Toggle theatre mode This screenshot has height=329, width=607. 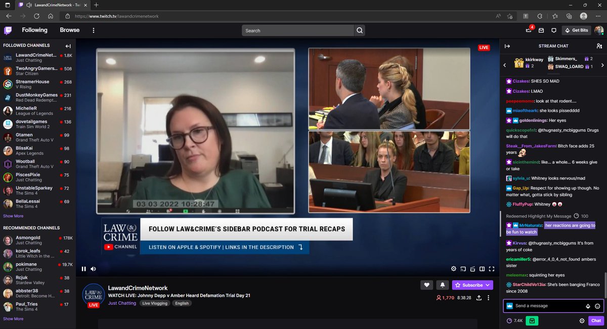click(x=482, y=269)
